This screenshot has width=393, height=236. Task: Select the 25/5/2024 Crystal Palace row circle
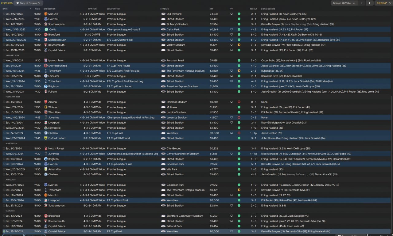[4, 231]
